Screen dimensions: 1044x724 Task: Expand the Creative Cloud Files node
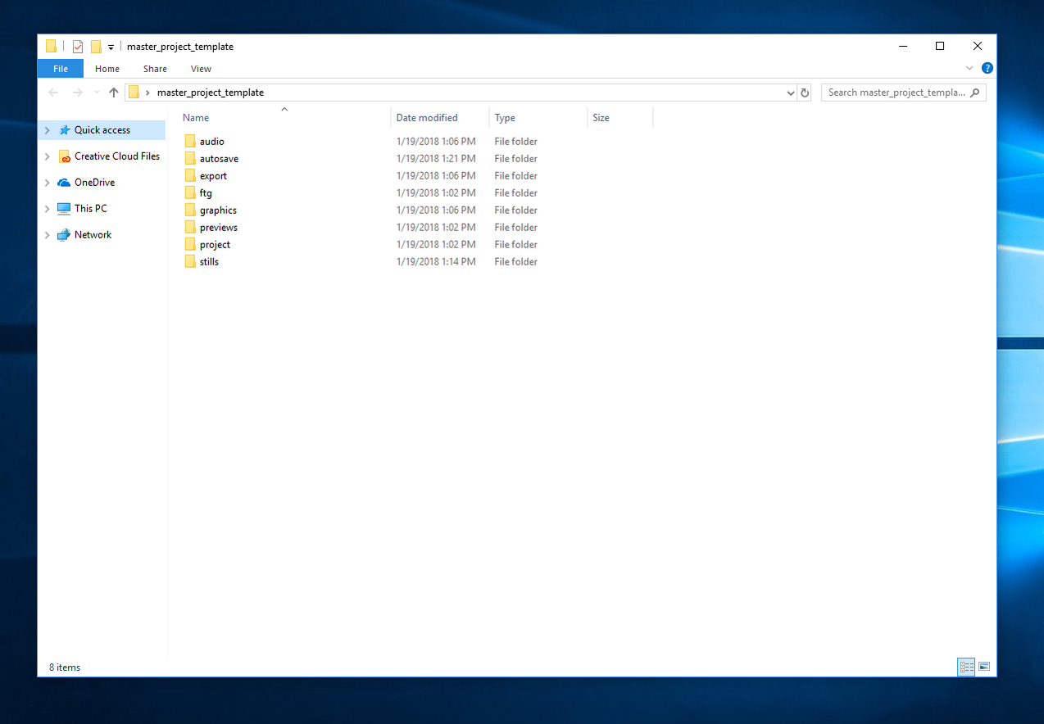(48, 156)
